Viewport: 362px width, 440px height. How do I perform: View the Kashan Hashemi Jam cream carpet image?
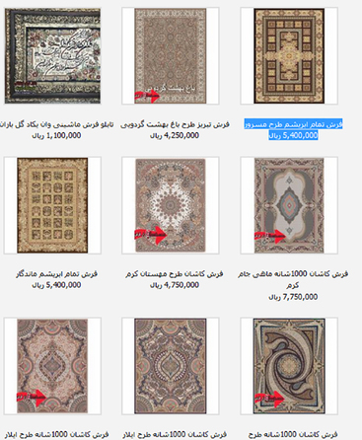click(x=289, y=205)
